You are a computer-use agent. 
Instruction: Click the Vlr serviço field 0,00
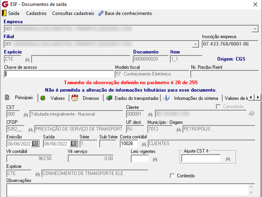point(91,159)
